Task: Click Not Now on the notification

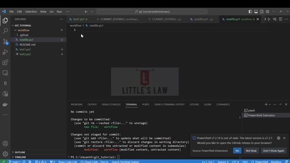Action: 251,151
